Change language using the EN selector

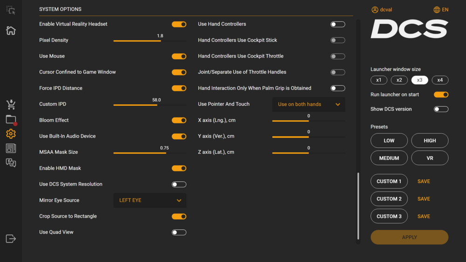(x=440, y=10)
